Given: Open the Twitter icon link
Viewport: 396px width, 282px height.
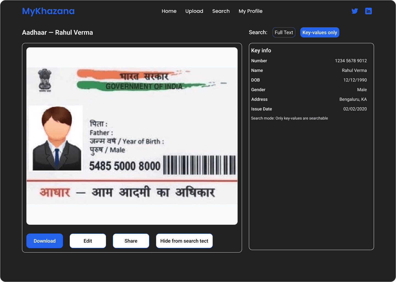Looking at the screenshot, I should point(355,11).
